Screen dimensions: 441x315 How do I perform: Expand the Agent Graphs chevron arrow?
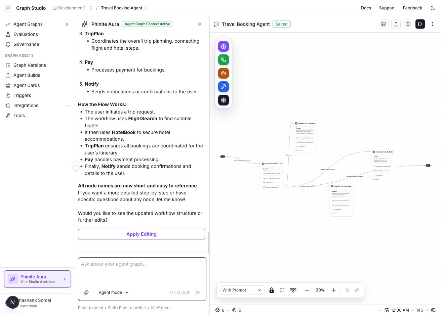(x=67, y=24)
